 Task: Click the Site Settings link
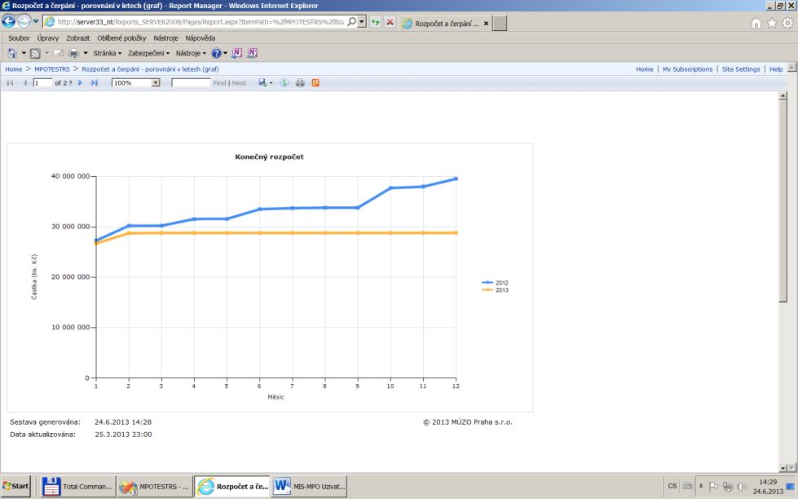741,69
